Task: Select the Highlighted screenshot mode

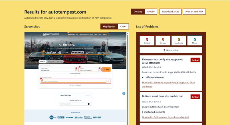Action: pos(109,27)
